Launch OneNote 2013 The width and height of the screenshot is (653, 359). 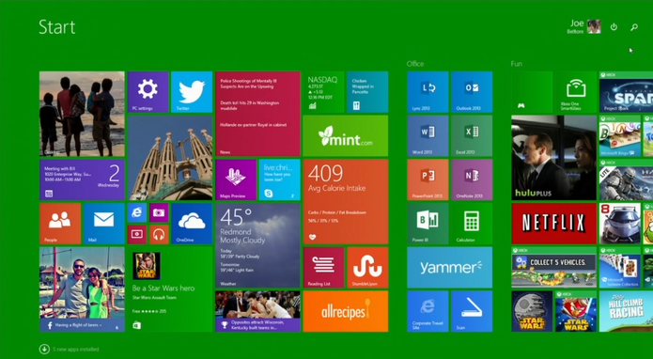point(472,179)
